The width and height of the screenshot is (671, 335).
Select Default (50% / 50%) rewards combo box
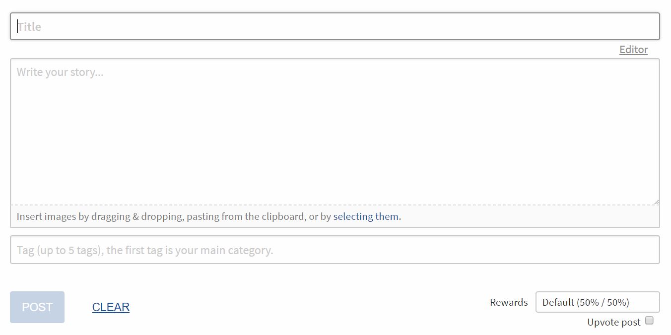598,302
